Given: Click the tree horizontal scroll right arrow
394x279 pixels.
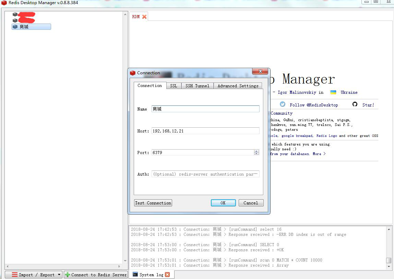Looking at the screenshot, I should [119, 266].
